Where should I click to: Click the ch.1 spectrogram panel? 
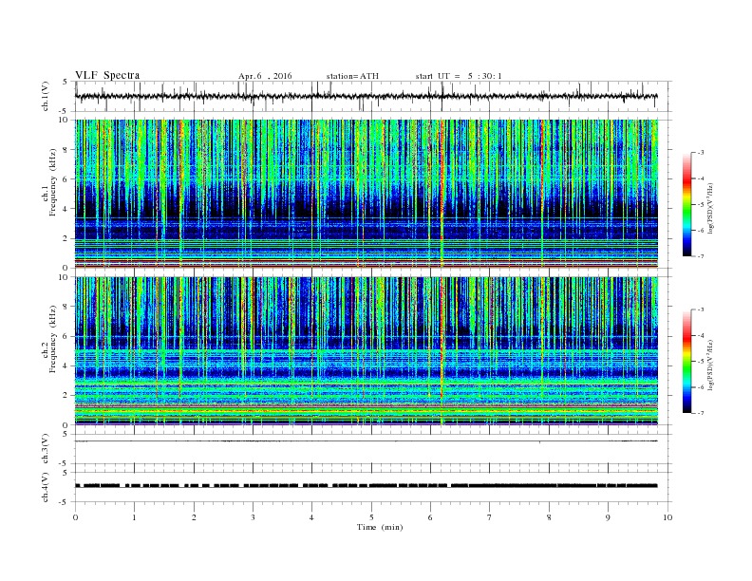click(366, 194)
